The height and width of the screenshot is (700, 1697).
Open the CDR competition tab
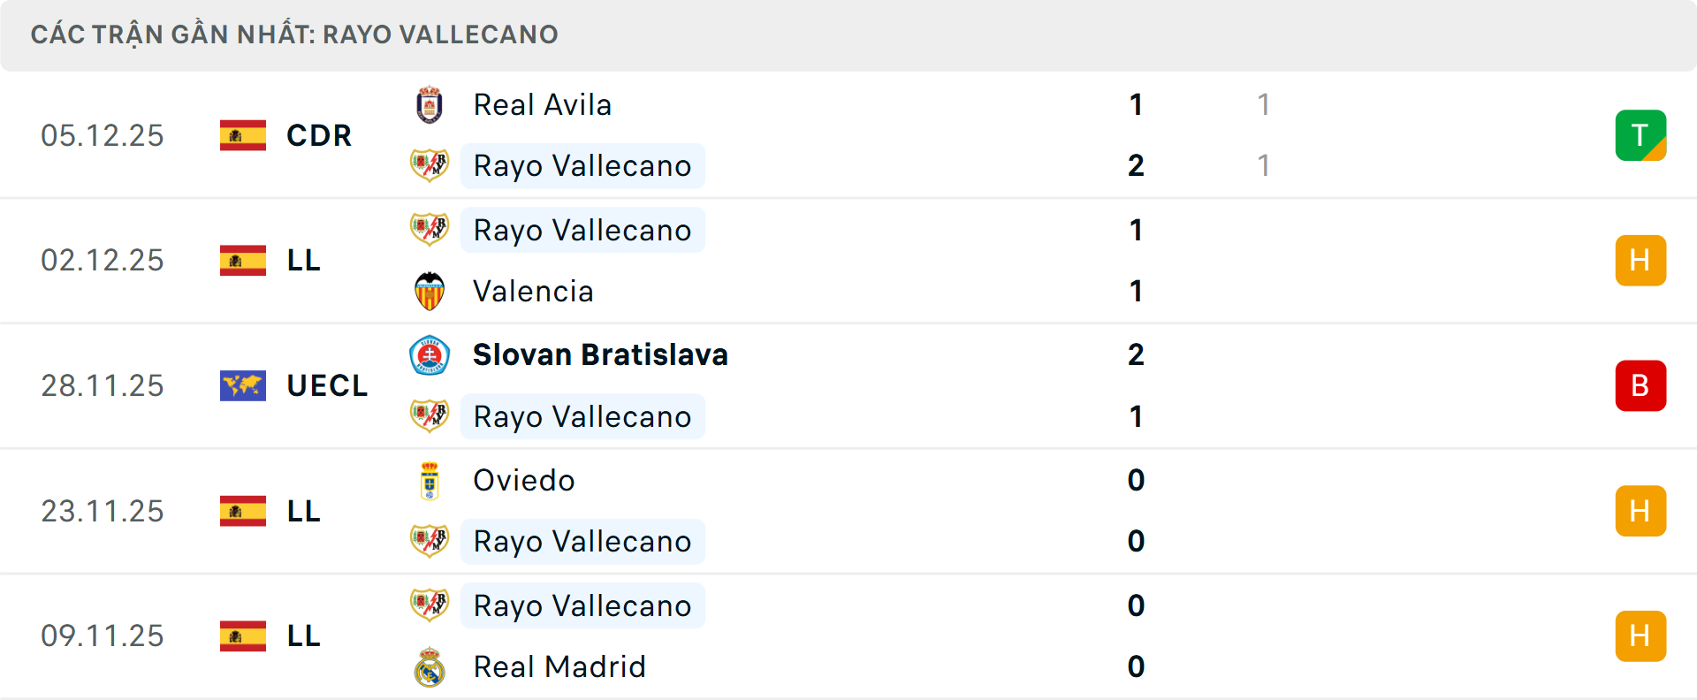[x=318, y=135]
